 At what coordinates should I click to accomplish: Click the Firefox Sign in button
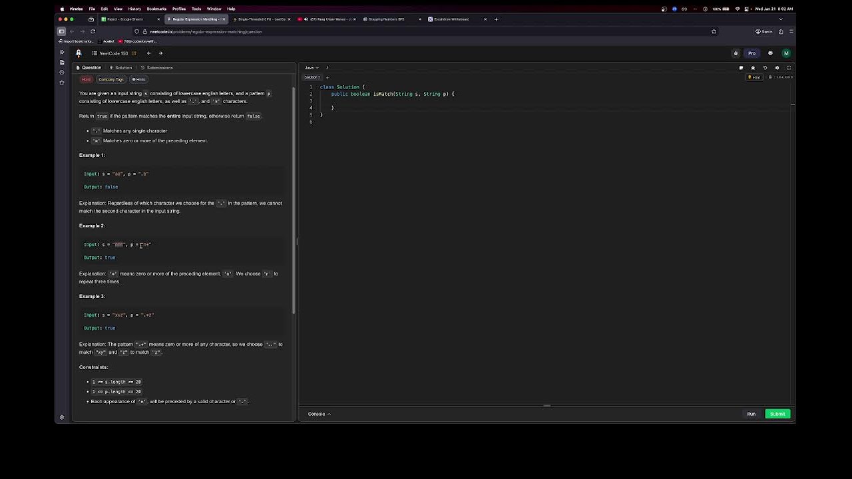tap(763, 31)
